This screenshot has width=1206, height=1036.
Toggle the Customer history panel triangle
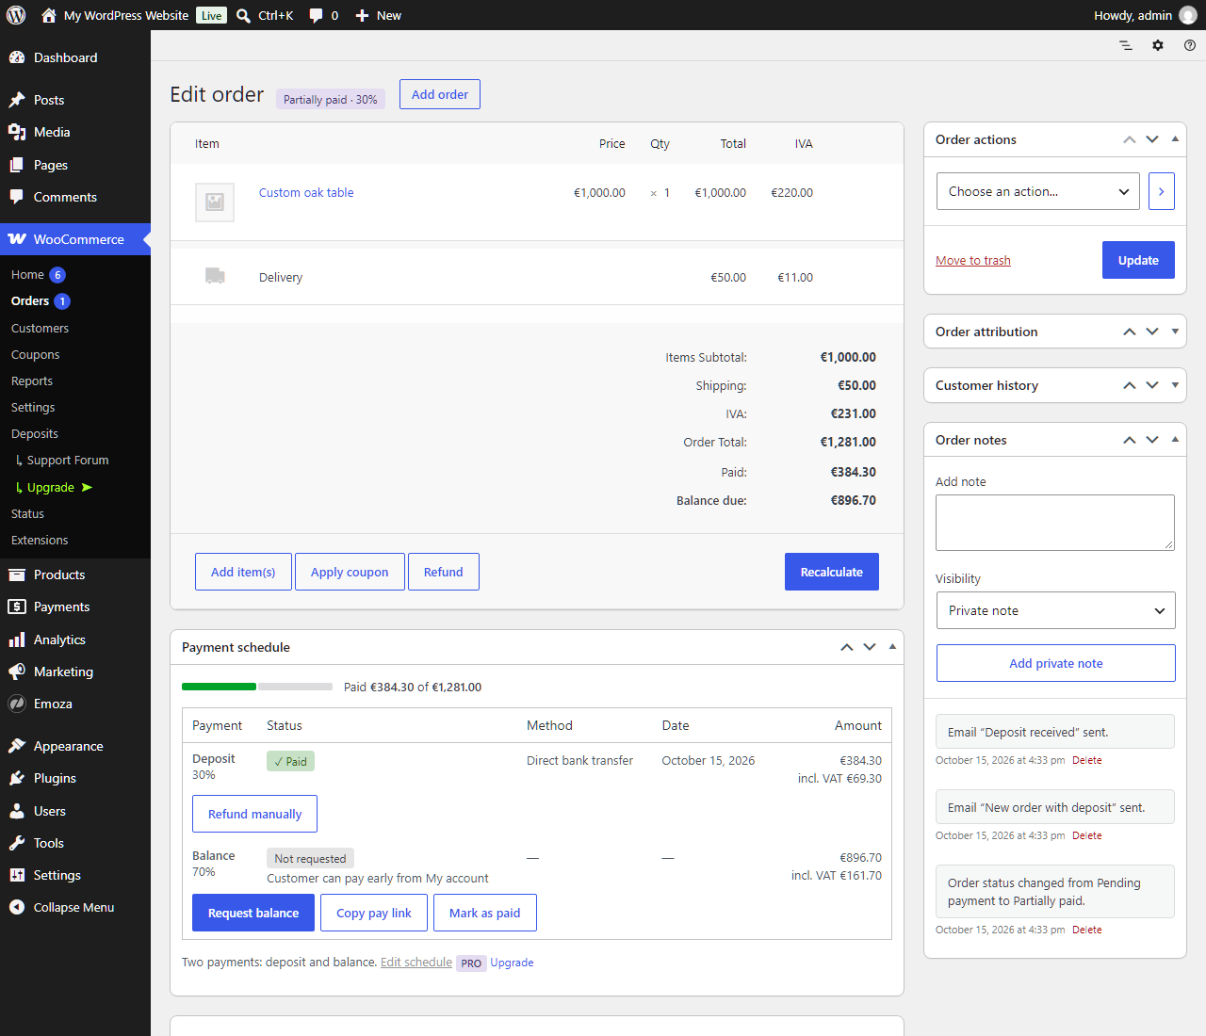pos(1175,385)
